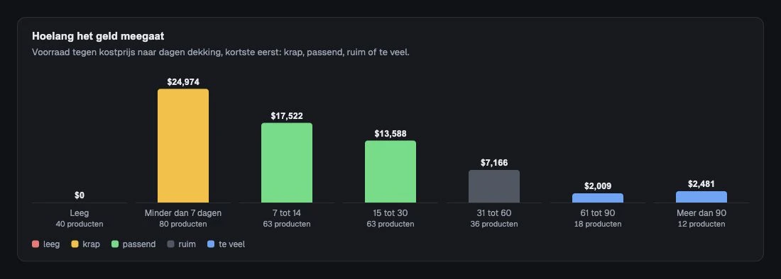
Task: Click the $2,481 value label
Action: click(x=701, y=184)
